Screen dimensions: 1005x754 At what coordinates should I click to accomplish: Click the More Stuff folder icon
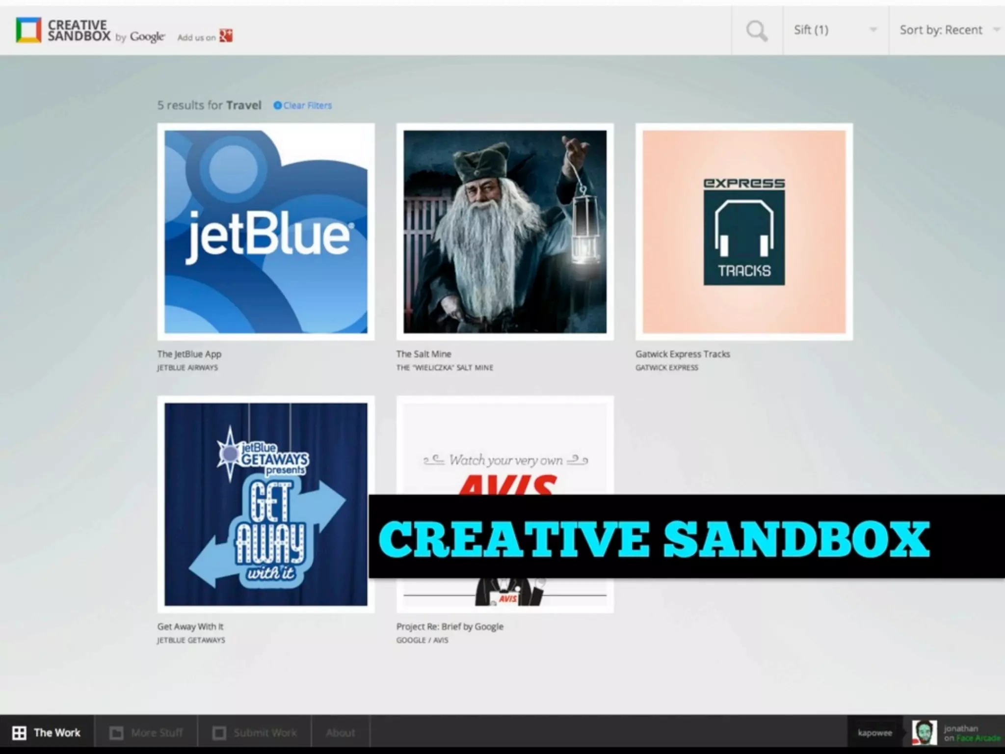click(x=116, y=733)
